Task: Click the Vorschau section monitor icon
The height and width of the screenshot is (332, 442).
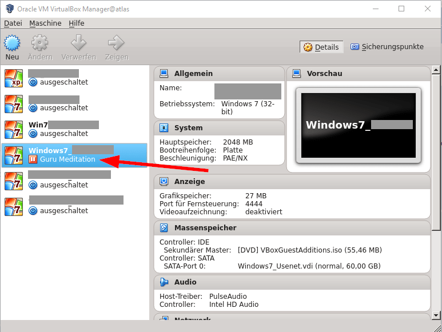Action: 297,74
